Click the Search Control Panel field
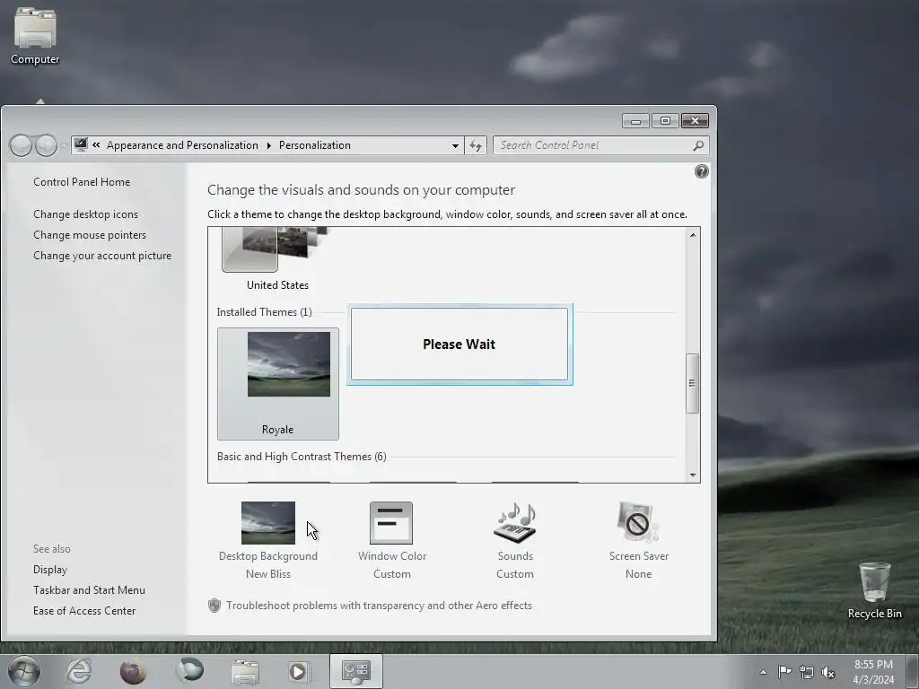This screenshot has width=919, height=689. pos(600,145)
